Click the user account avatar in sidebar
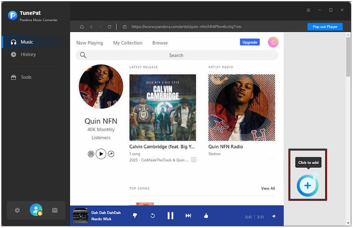353x228 pixels. 36,210
